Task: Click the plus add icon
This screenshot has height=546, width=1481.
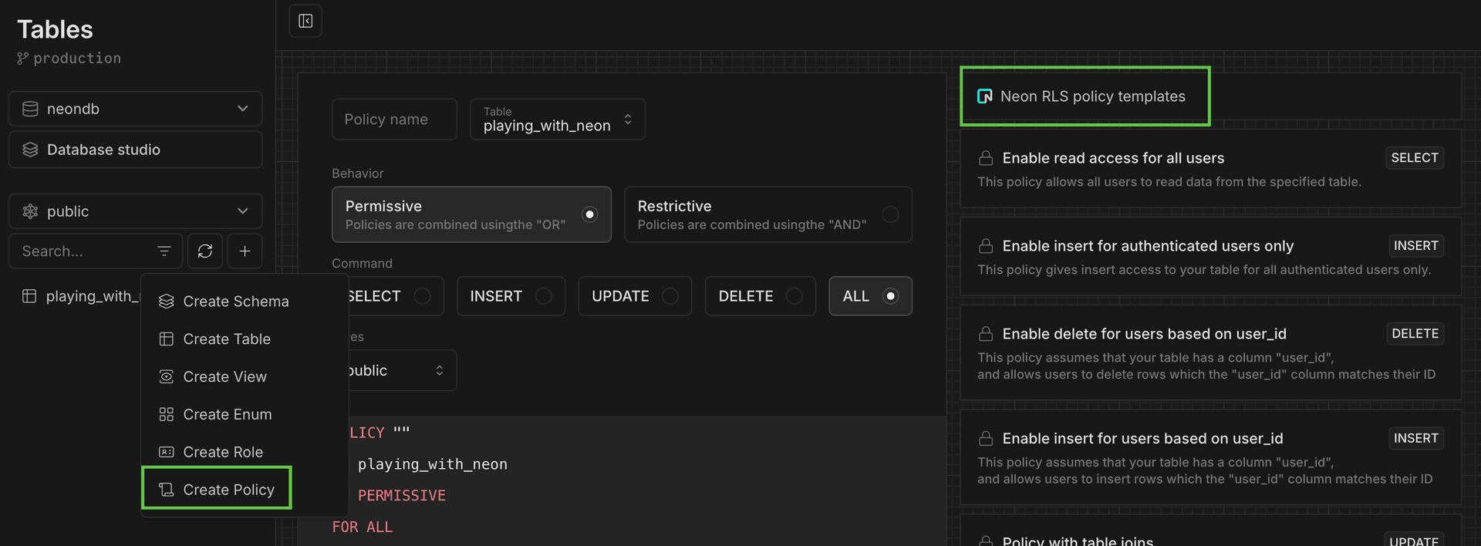Action: pyautogui.click(x=245, y=251)
